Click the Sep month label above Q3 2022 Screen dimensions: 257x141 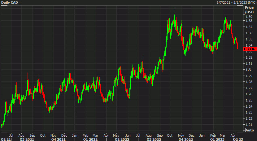pyautogui.click(x=160, y=135)
